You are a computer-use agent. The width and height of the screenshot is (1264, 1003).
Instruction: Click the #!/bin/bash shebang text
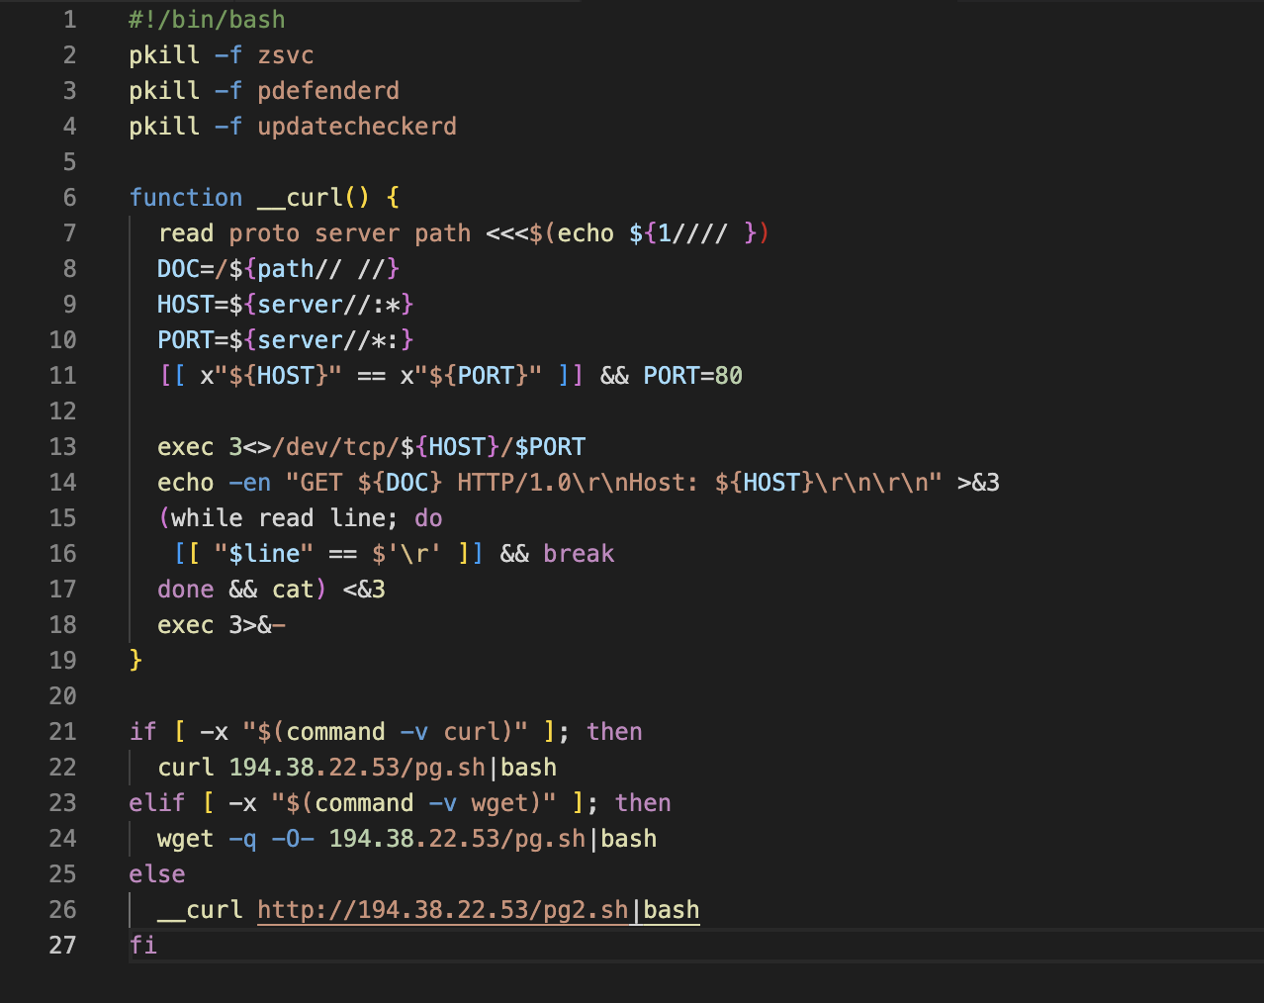coord(207,20)
